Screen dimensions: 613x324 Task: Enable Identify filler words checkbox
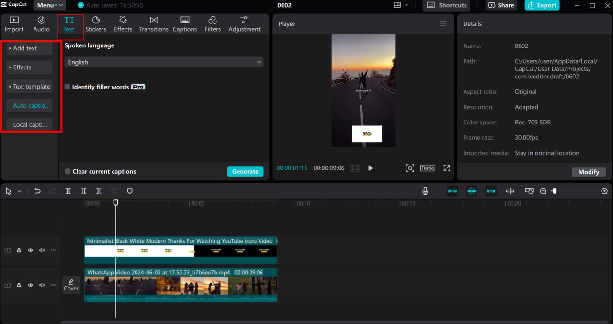pos(68,87)
